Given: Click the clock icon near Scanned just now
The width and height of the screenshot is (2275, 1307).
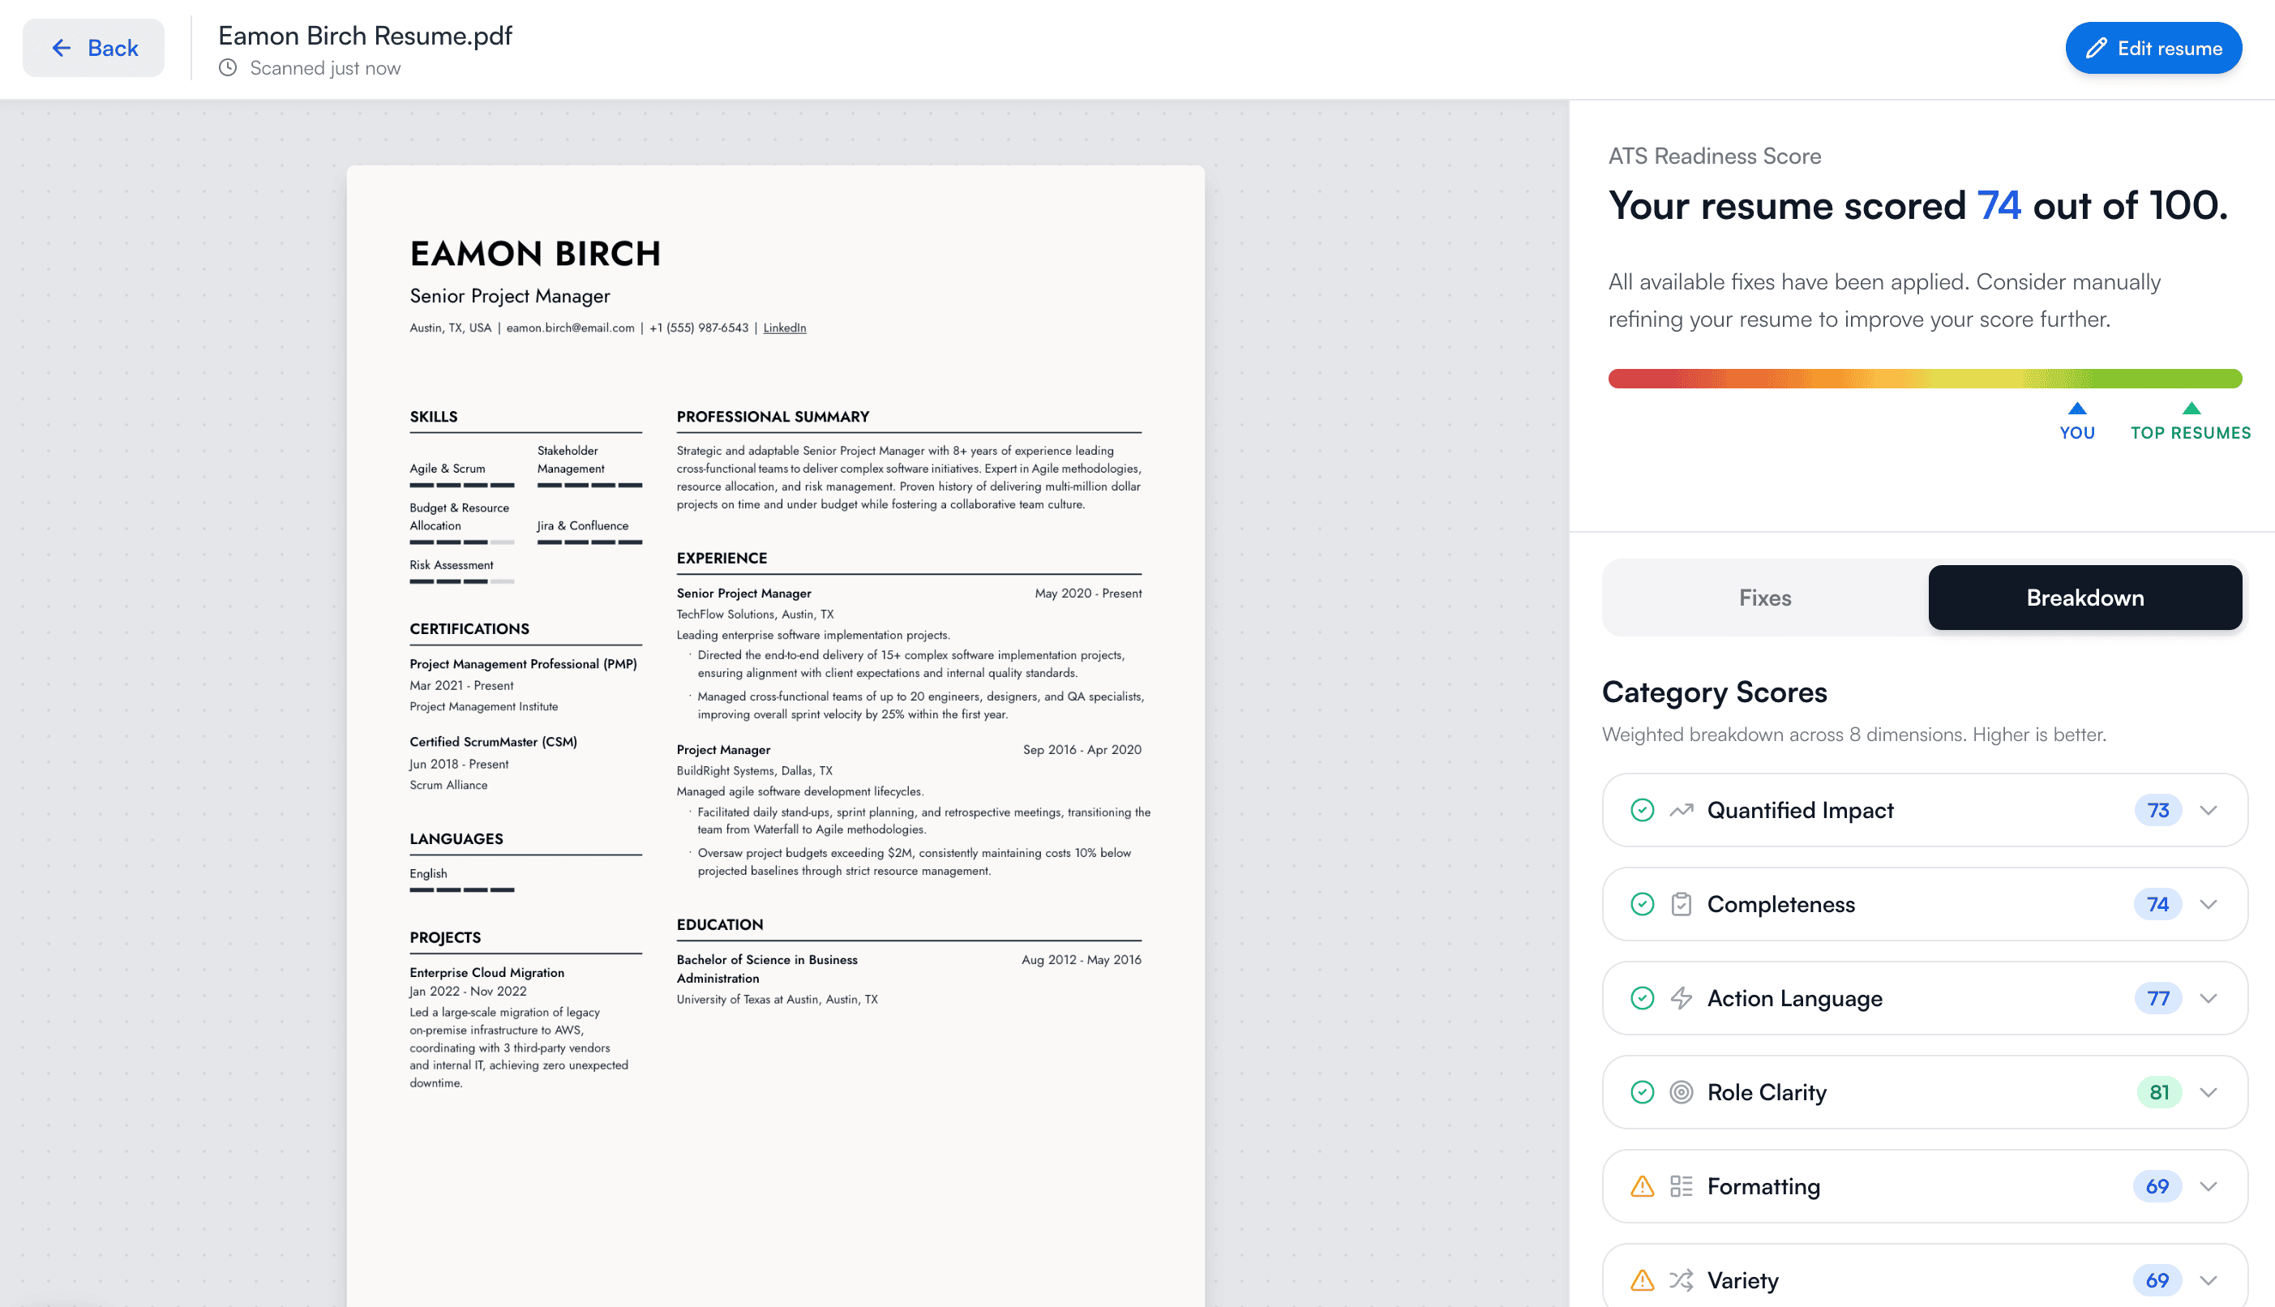Looking at the screenshot, I should pyautogui.click(x=228, y=68).
